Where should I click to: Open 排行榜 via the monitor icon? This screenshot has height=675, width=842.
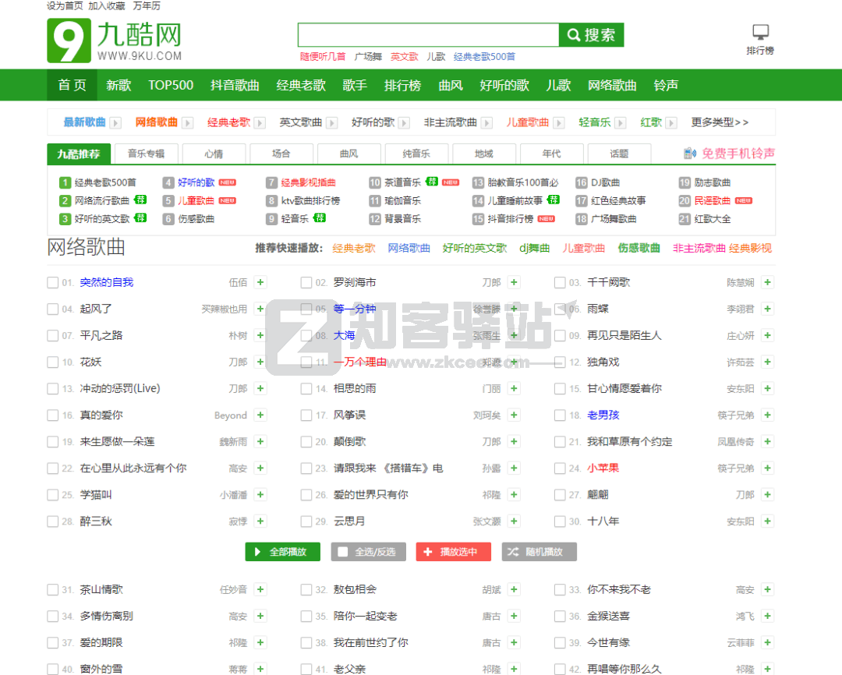click(x=760, y=31)
